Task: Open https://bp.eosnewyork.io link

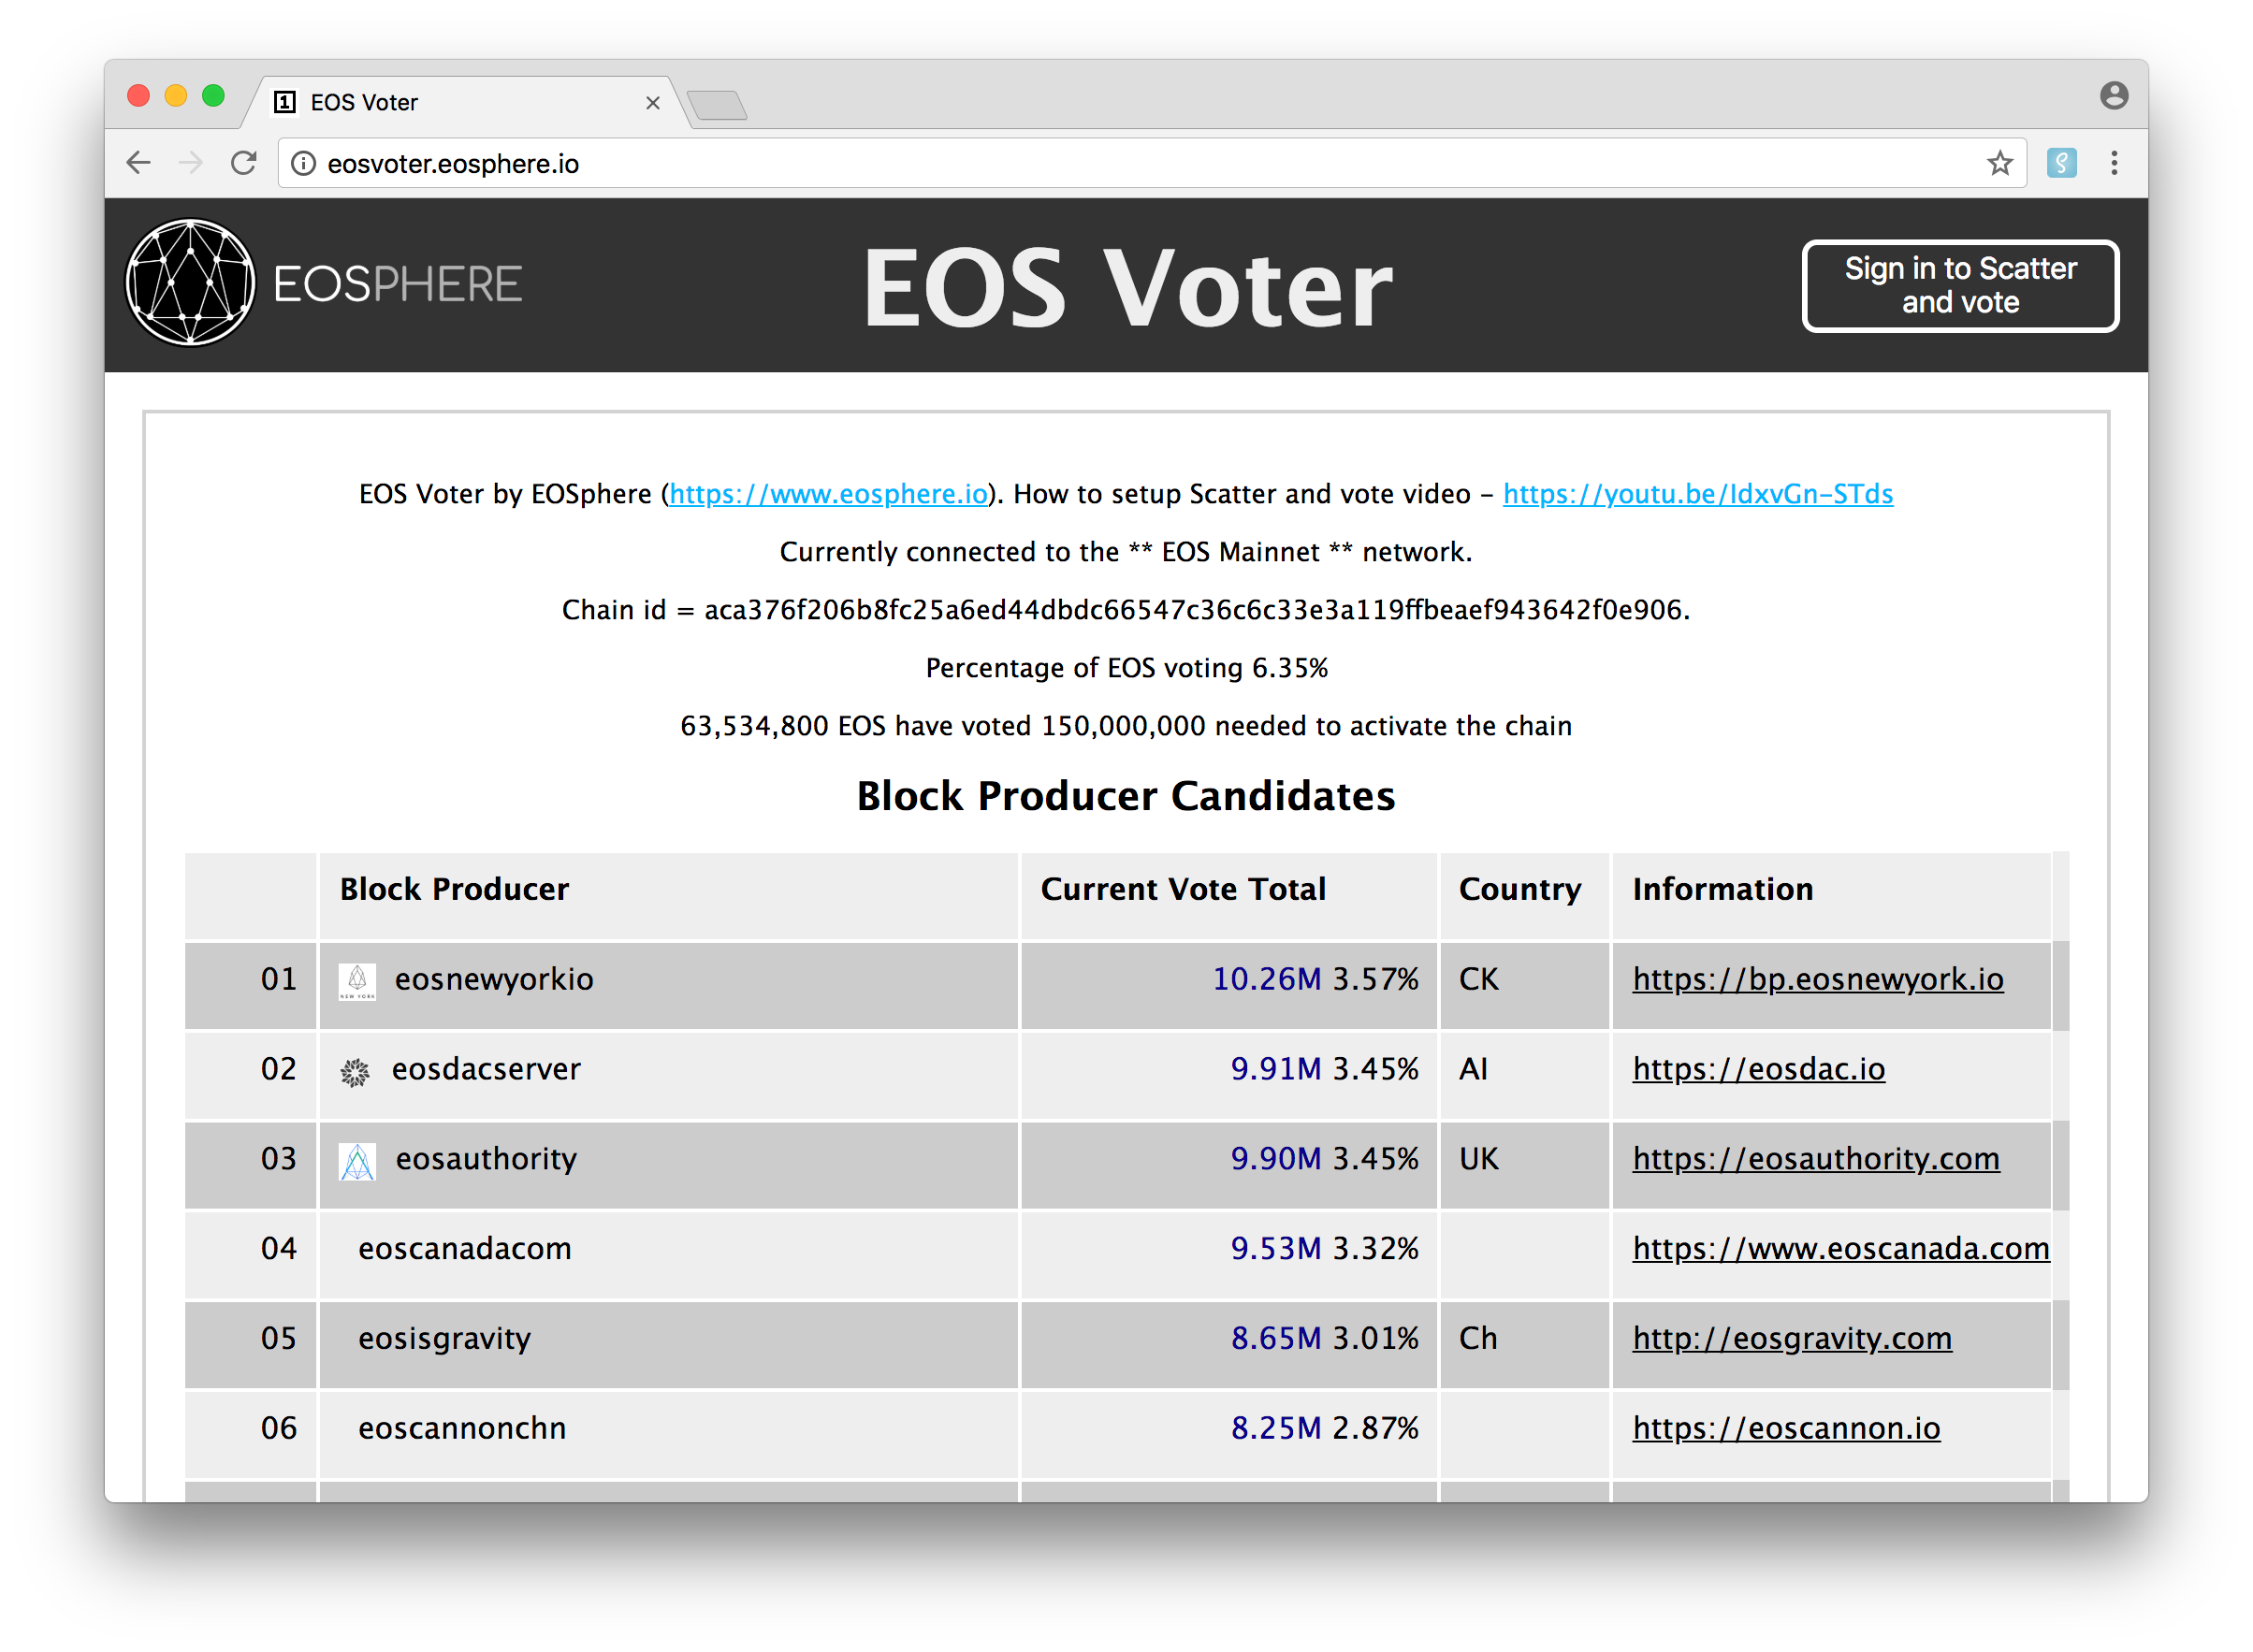Action: 1817,979
